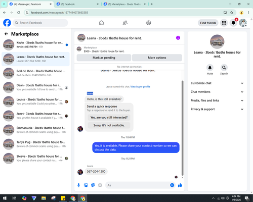Click the Find friends button
Image resolution: width=253 pixels, height=202 pixels.
(208, 23)
